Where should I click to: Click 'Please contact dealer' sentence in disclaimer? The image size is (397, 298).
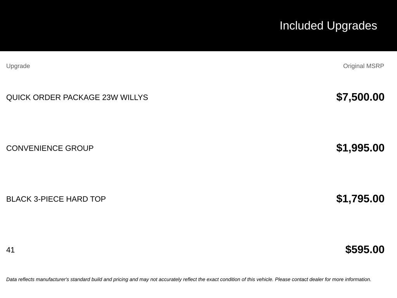323,279
